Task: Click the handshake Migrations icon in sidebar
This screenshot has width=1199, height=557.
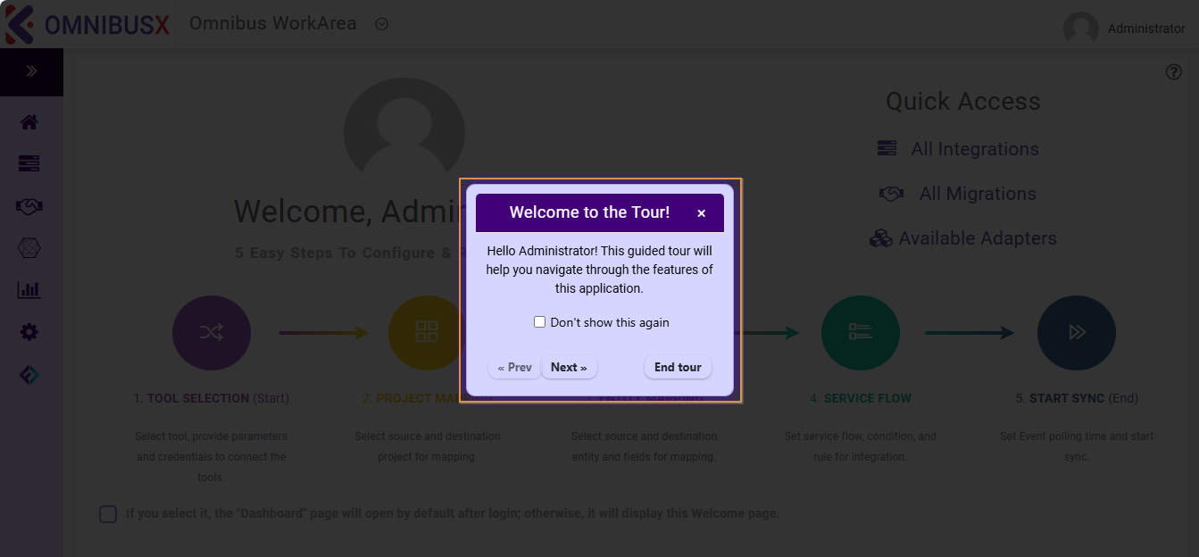Action: (x=29, y=205)
